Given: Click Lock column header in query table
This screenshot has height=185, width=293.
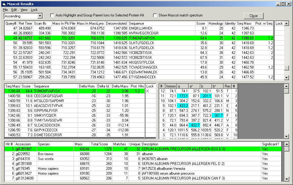Looking at the screenshot, I should click(x=279, y=23).
